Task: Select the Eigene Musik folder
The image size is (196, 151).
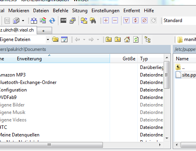Action: click(13, 112)
